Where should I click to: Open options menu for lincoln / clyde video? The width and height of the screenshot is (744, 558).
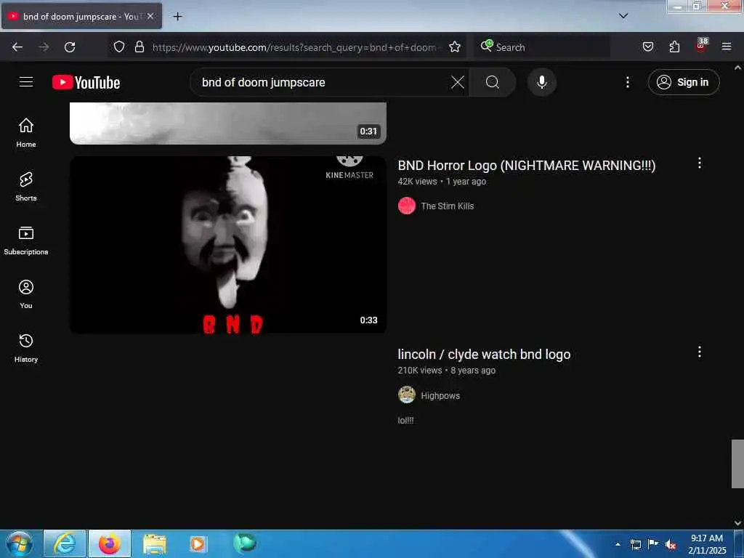tap(699, 352)
